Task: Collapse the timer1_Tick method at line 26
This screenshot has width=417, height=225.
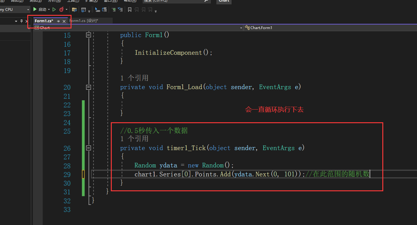Action: click(89, 148)
